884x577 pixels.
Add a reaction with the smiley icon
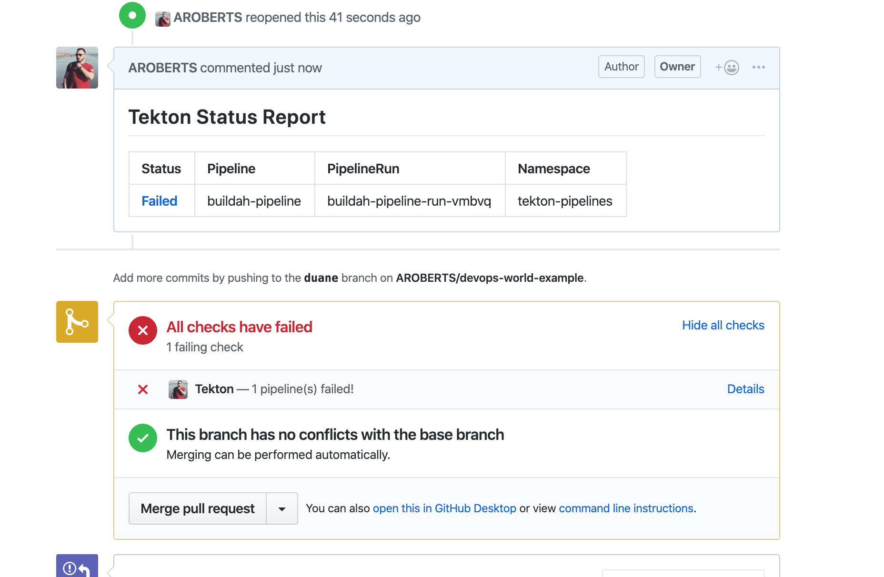(x=727, y=68)
